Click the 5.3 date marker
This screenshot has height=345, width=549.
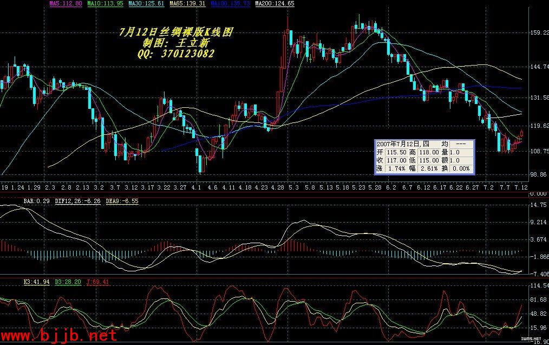click(x=294, y=187)
